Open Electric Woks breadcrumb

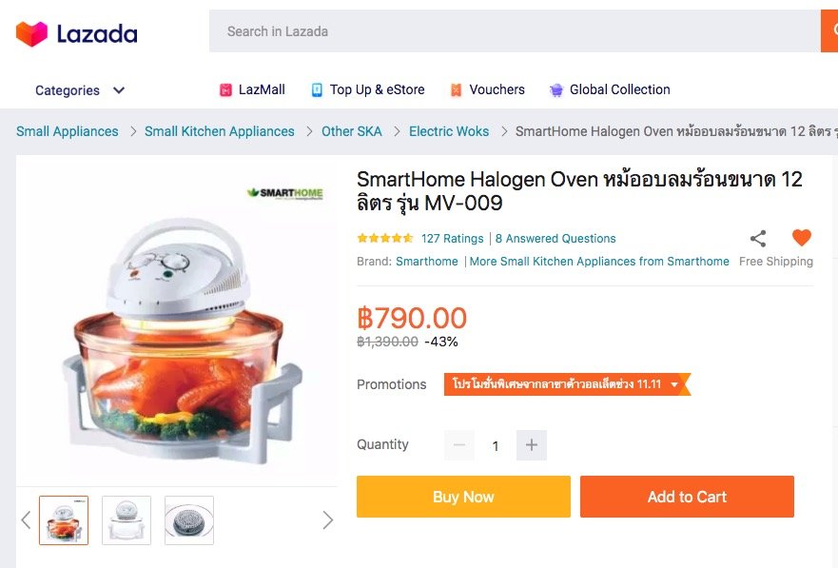click(x=449, y=131)
